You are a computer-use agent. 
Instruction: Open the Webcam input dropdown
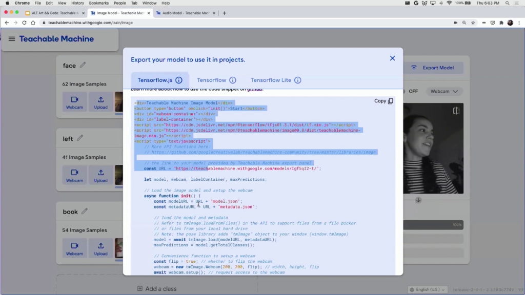coord(444,91)
